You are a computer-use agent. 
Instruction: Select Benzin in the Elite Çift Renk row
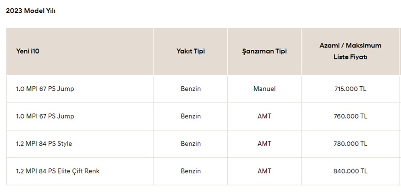[190, 171]
